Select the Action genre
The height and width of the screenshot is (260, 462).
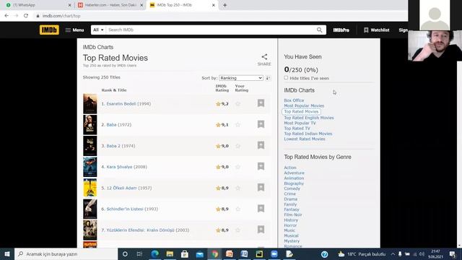tap(290, 168)
